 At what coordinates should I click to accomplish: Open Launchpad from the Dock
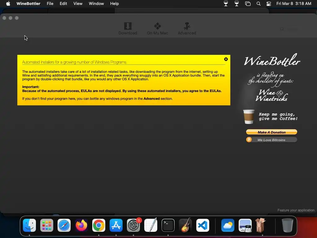click(x=47, y=225)
